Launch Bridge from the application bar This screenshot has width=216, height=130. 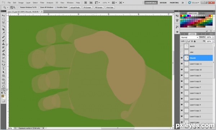pyautogui.click(x=86, y=3)
